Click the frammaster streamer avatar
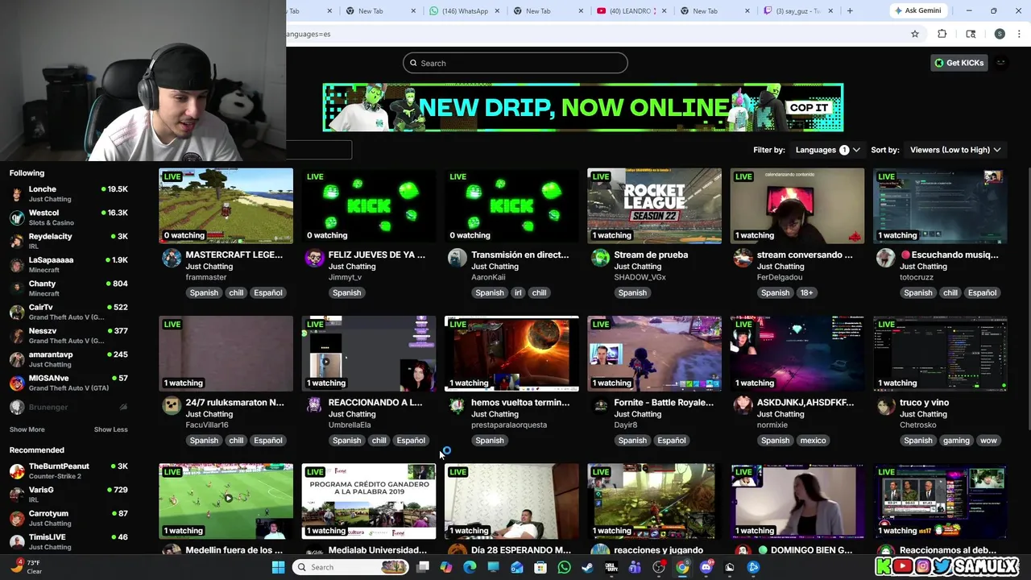The image size is (1031, 580). point(172,258)
